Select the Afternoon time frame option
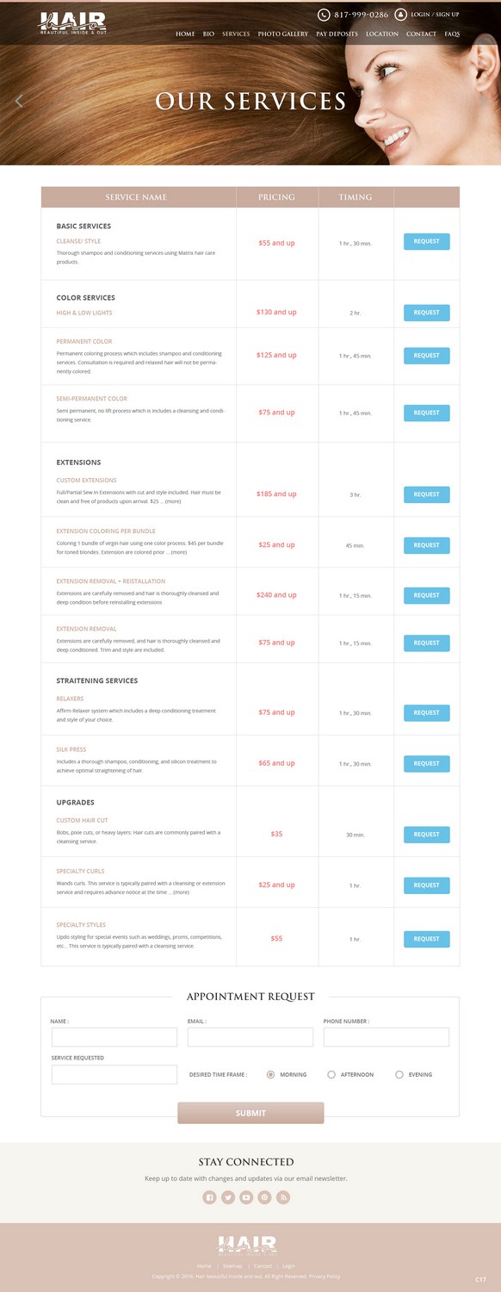 point(331,1074)
